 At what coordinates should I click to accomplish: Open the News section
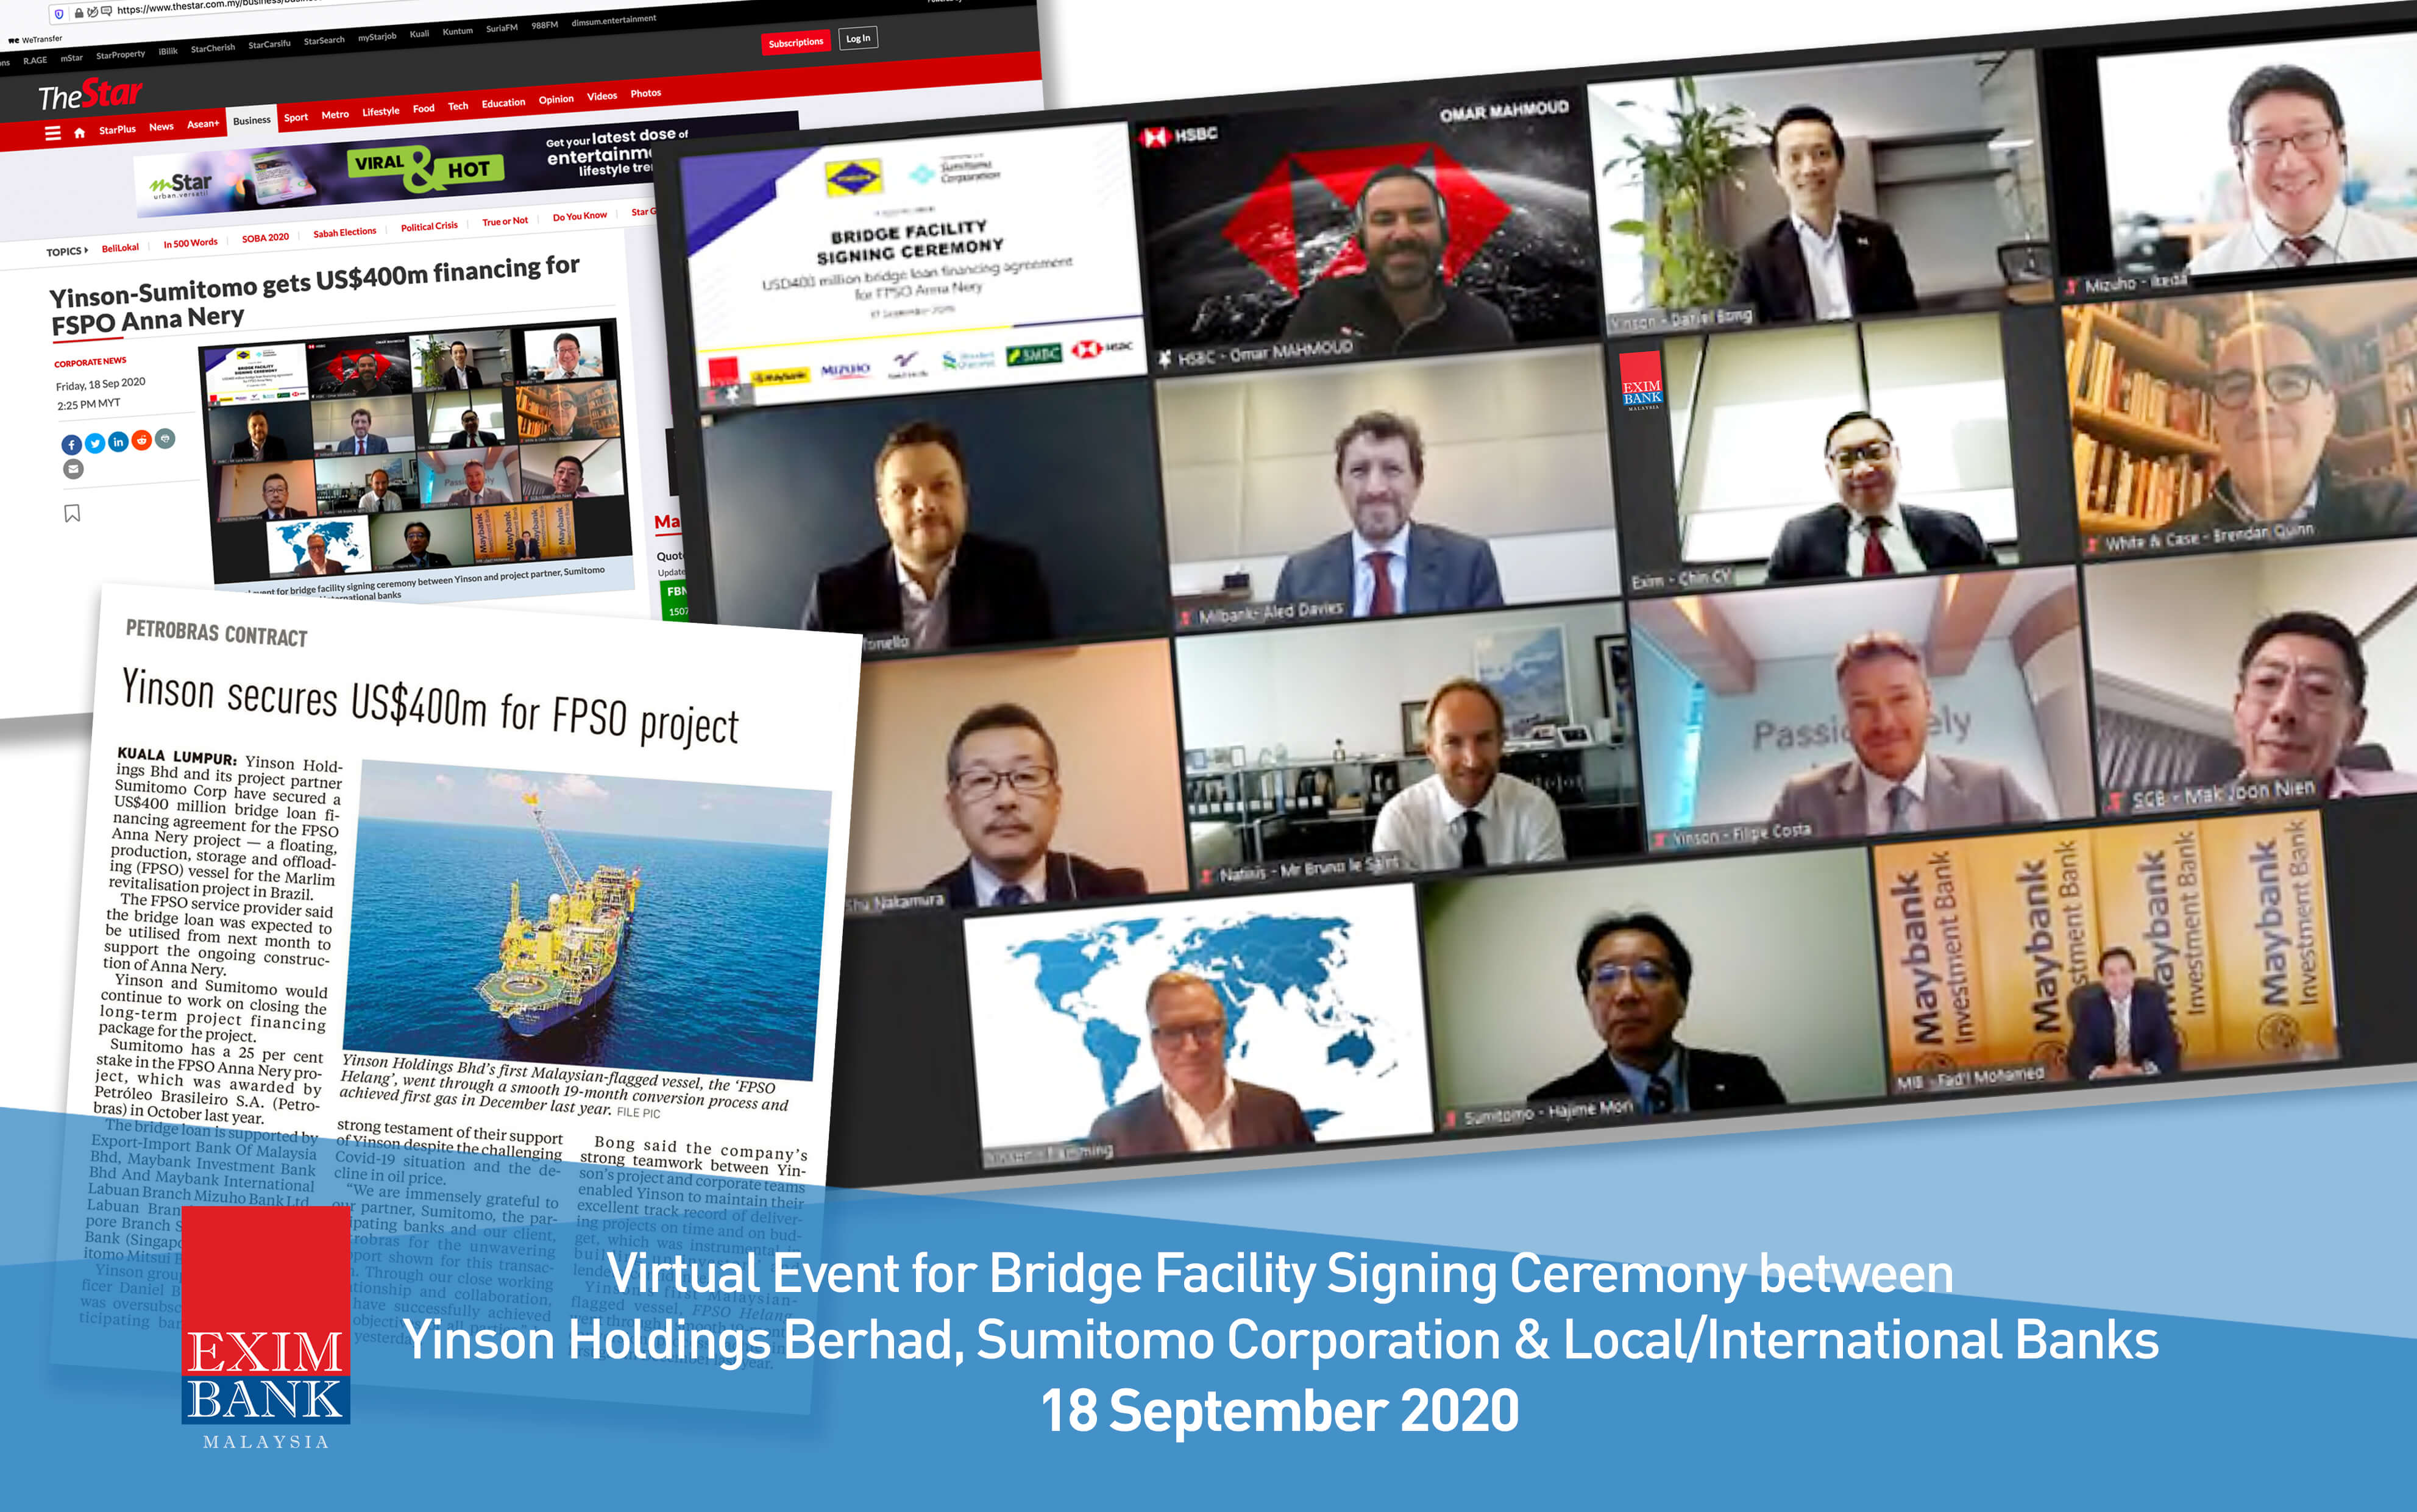click(161, 126)
